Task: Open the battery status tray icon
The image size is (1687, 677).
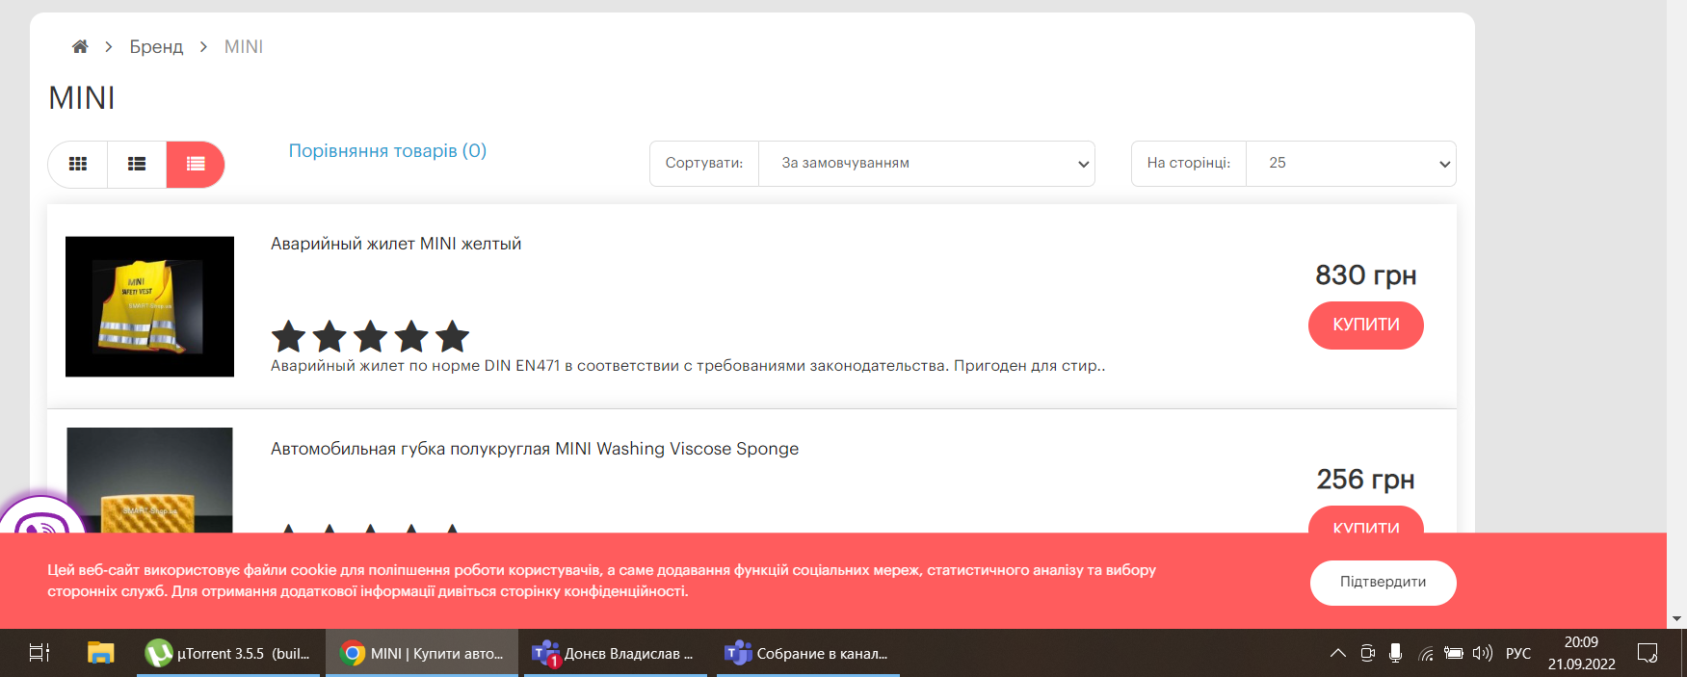Action: pyautogui.click(x=1454, y=653)
